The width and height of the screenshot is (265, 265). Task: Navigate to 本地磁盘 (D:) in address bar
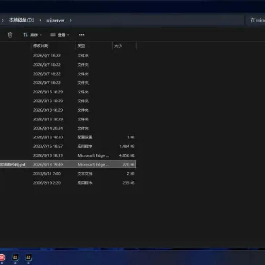(22, 20)
